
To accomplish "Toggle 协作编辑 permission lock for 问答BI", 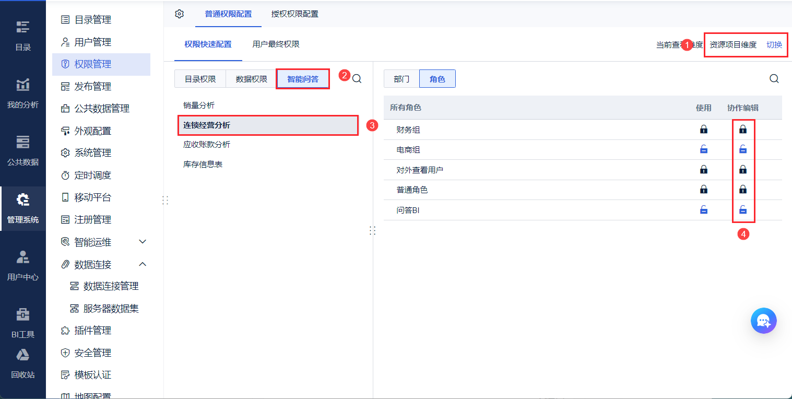I will 743,210.
